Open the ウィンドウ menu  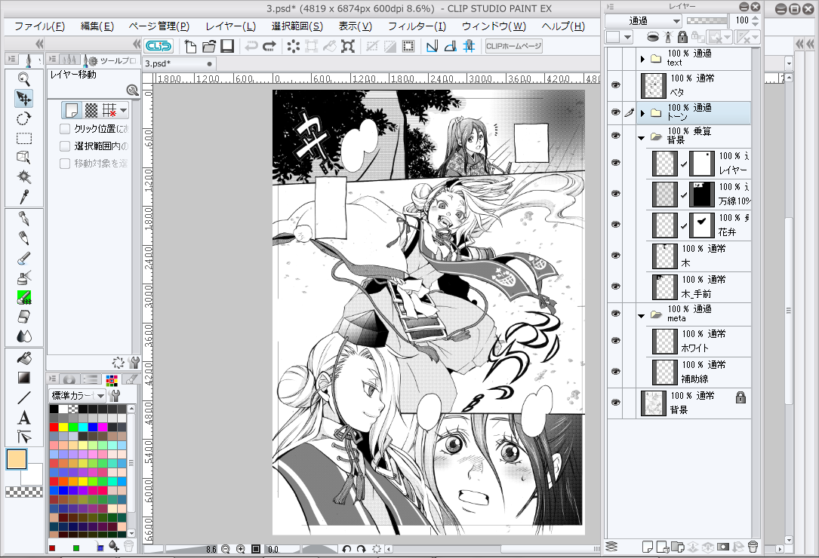pos(494,26)
